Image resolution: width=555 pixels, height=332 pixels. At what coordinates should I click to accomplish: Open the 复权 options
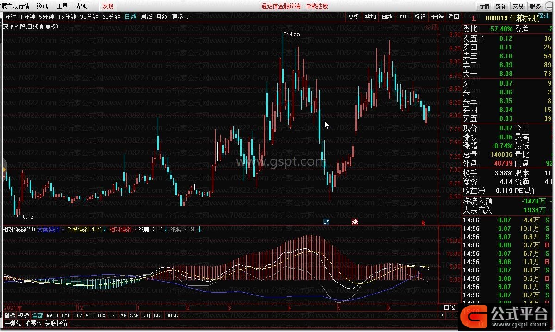click(354, 17)
